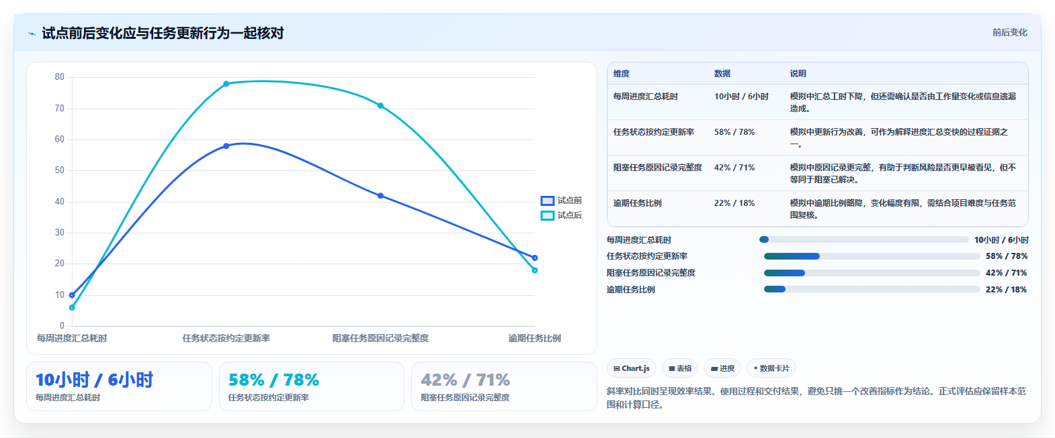Click the 试点前 data point at 42
1055x438 pixels.
(x=380, y=196)
